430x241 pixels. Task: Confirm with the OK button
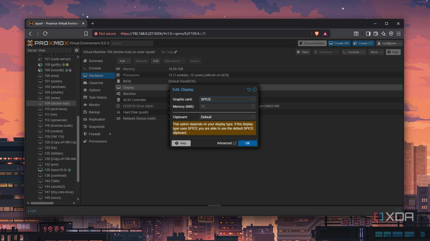[x=247, y=143]
